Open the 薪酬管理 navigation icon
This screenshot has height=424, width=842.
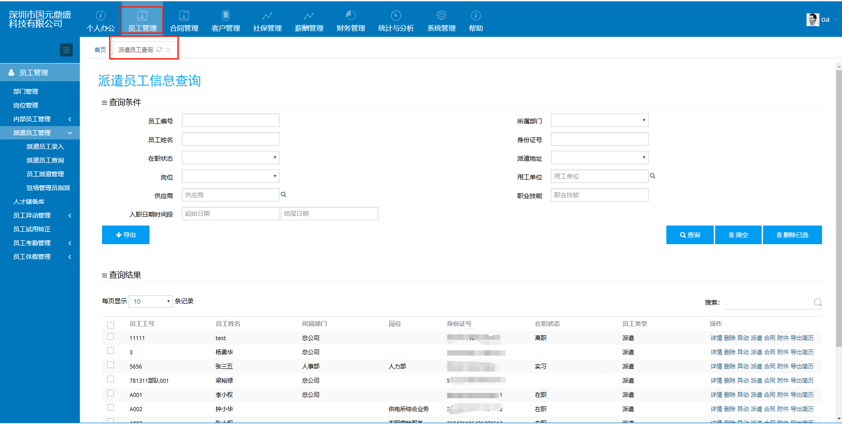pos(309,16)
